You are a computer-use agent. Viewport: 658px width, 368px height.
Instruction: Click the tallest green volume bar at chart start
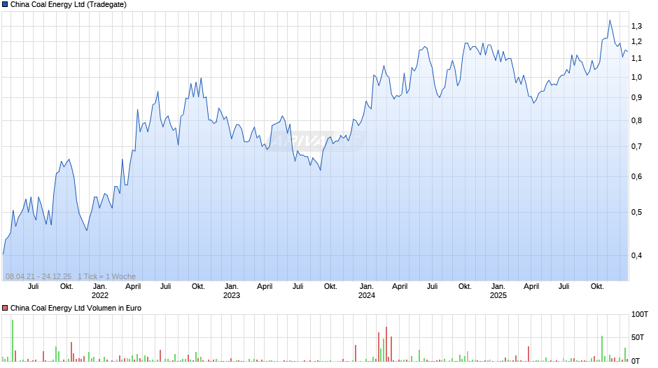(13, 340)
